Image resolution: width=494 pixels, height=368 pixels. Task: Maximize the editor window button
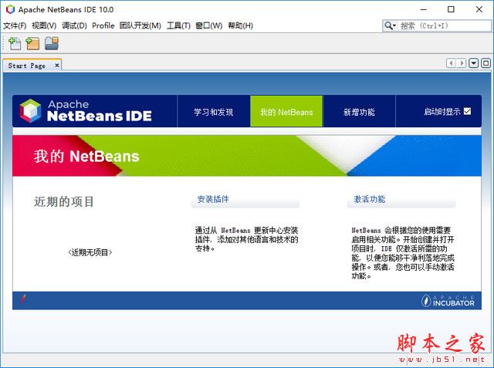pos(486,63)
